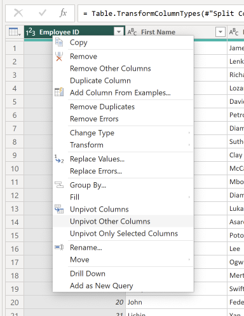Select Replace Errors option
244x316 pixels.
(123, 171)
